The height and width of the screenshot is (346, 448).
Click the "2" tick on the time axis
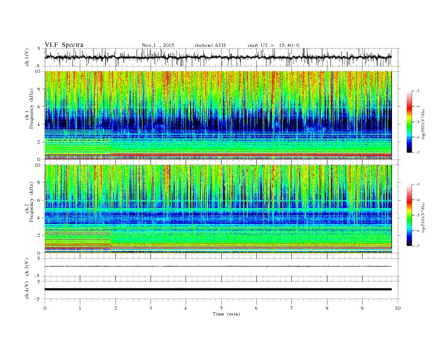click(x=115, y=308)
